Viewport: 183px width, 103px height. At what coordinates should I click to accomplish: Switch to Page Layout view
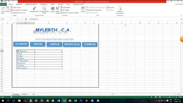156,97
